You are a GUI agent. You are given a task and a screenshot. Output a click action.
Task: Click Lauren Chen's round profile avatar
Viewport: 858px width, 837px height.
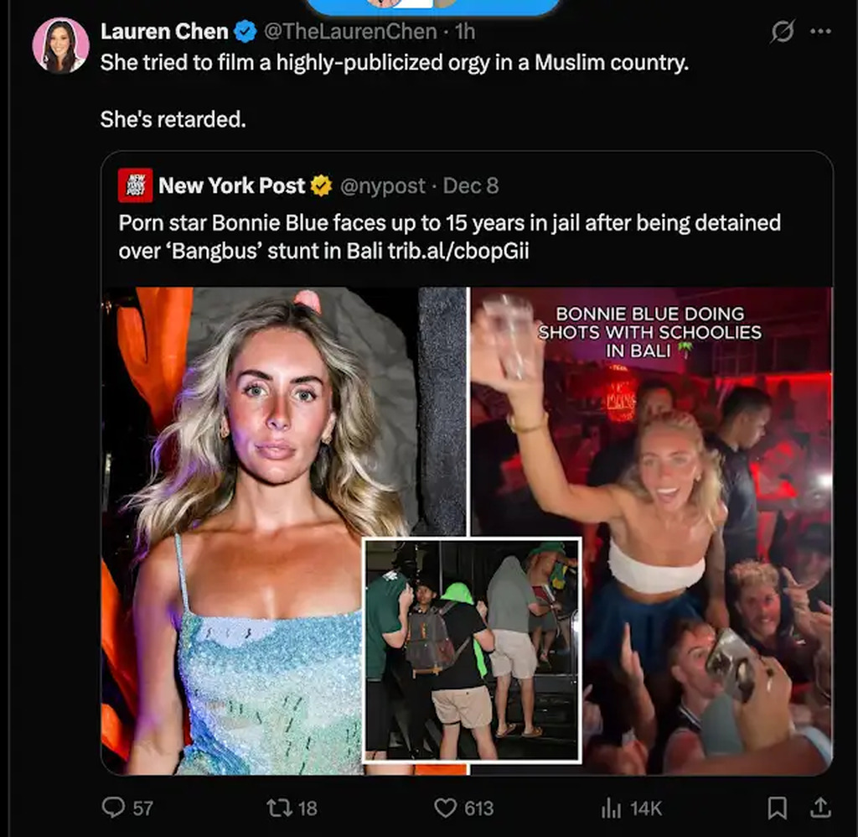pyautogui.click(x=60, y=45)
